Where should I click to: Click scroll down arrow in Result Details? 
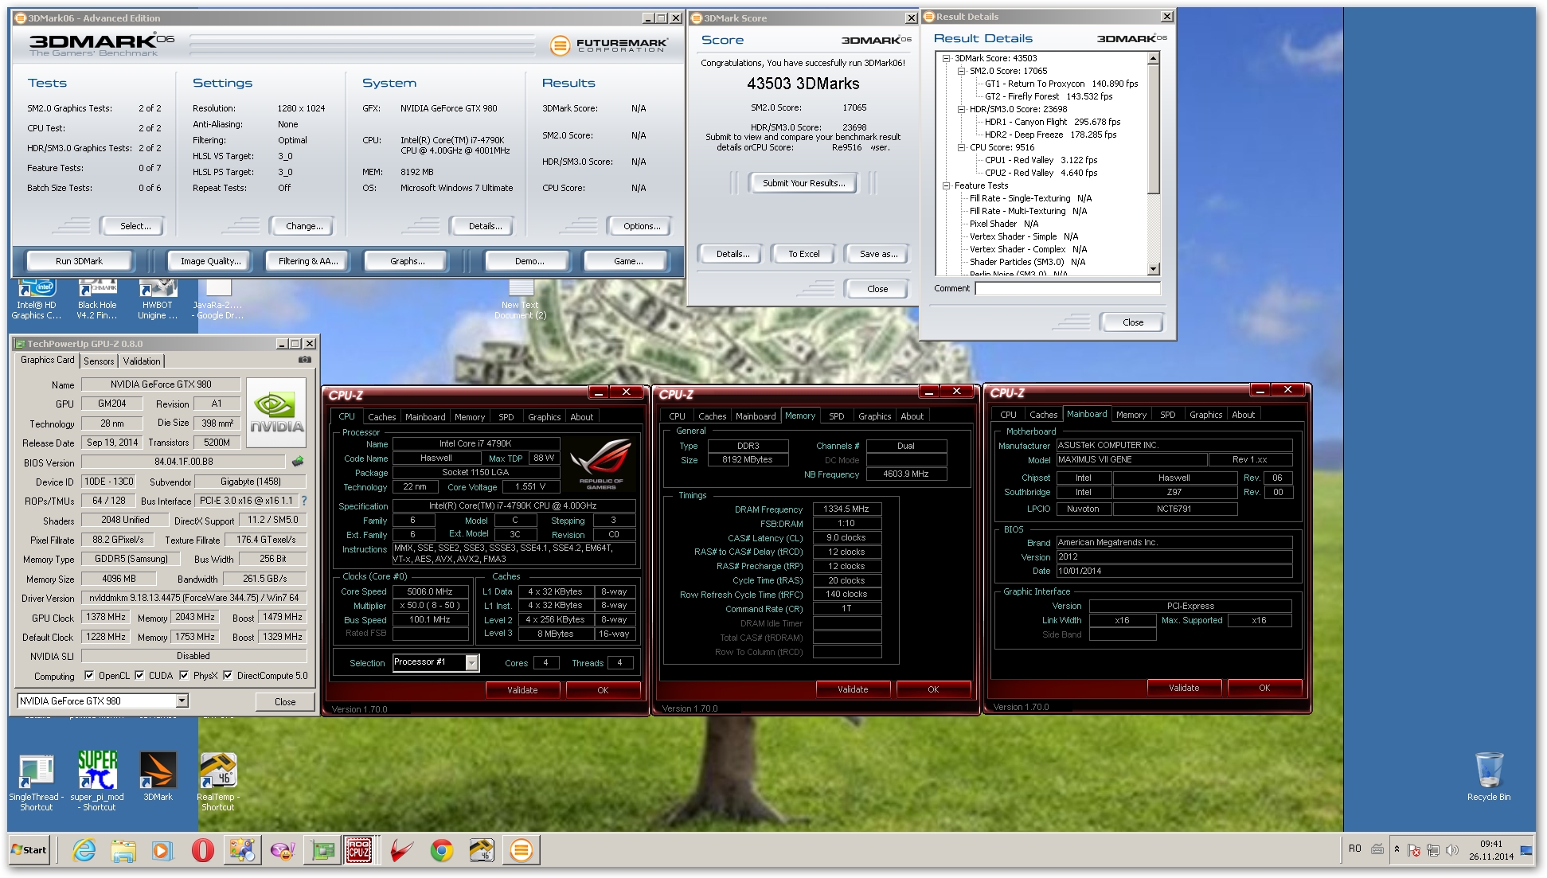[x=1153, y=269]
